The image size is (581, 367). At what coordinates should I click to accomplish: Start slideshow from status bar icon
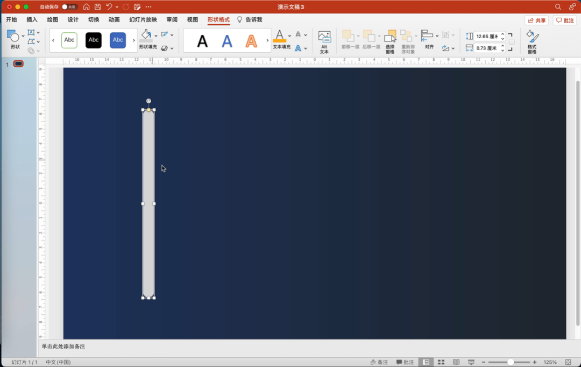[x=471, y=362]
